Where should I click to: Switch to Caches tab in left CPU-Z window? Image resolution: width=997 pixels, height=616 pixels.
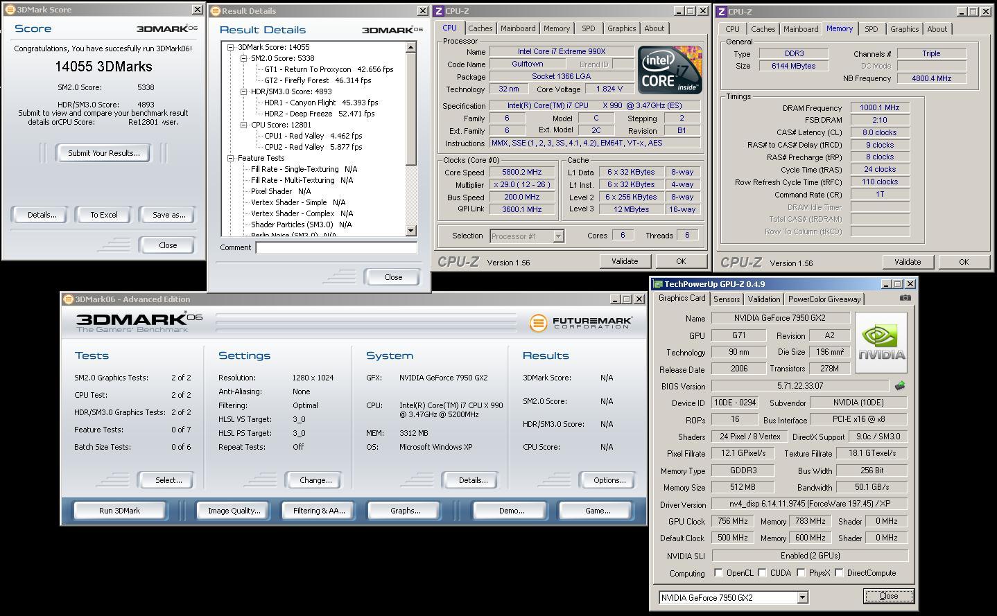click(480, 28)
